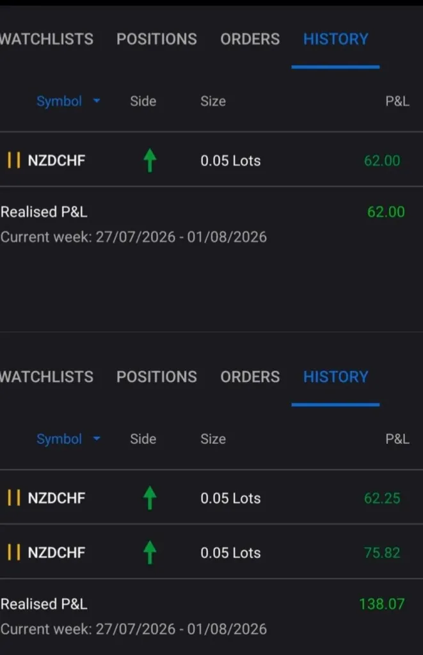This screenshot has height=655, width=423.
Task: Select the 138.07 Realised P&L total
Action: tap(382, 604)
